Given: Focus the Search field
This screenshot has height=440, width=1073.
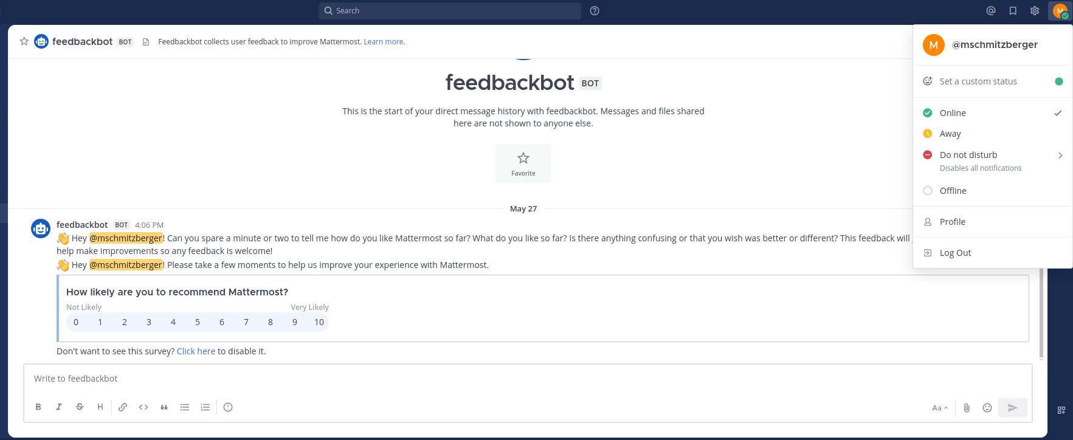Looking at the screenshot, I should point(450,11).
